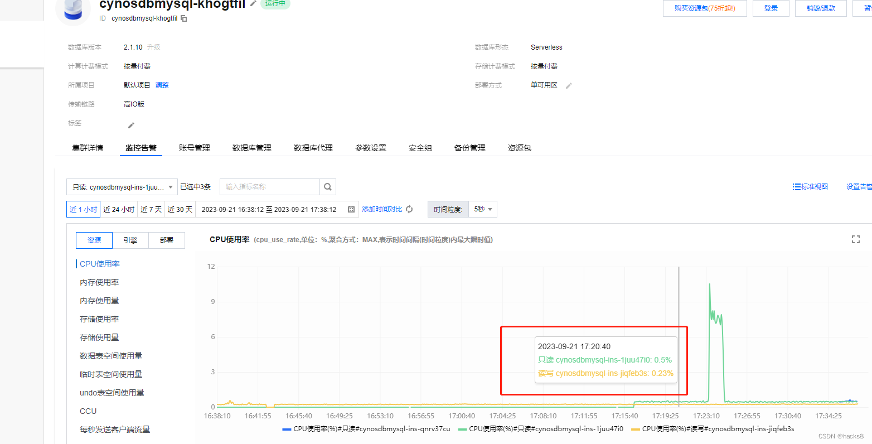Click the 升级 version upgrade link
This screenshot has height=444, width=872.
coord(153,47)
